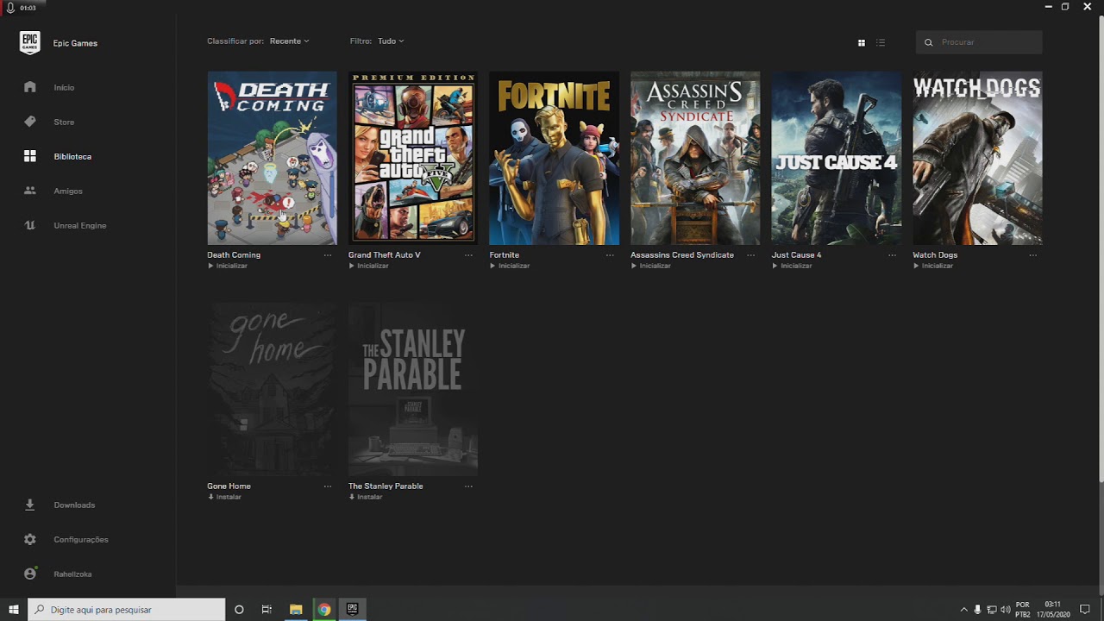The height and width of the screenshot is (621, 1104).
Task: Open Windows notification center icon
Action: tap(1085, 610)
